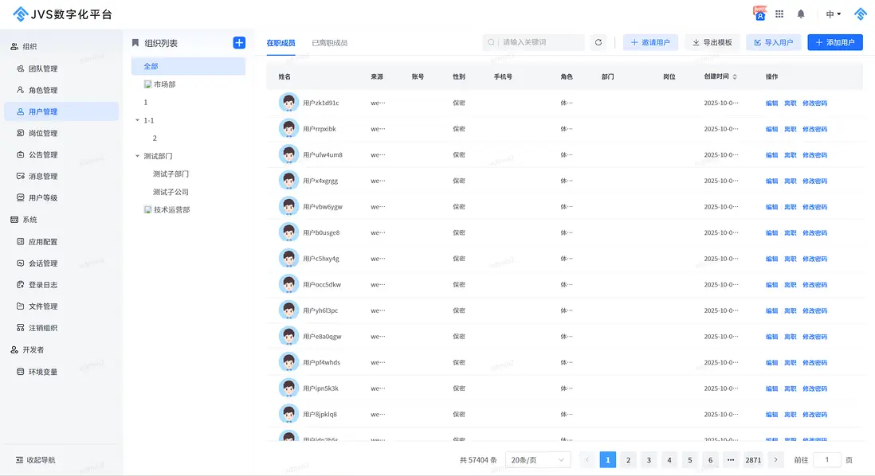Click the 文件管理 sidebar icon
The height and width of the screenshot is (476, 875).
coord(20,306)
